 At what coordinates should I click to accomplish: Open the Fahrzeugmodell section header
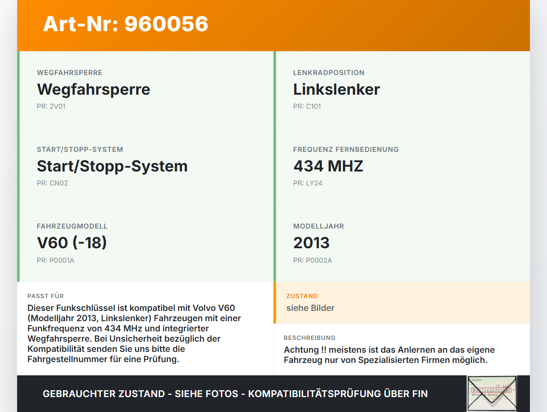click(x=72, y=226)
